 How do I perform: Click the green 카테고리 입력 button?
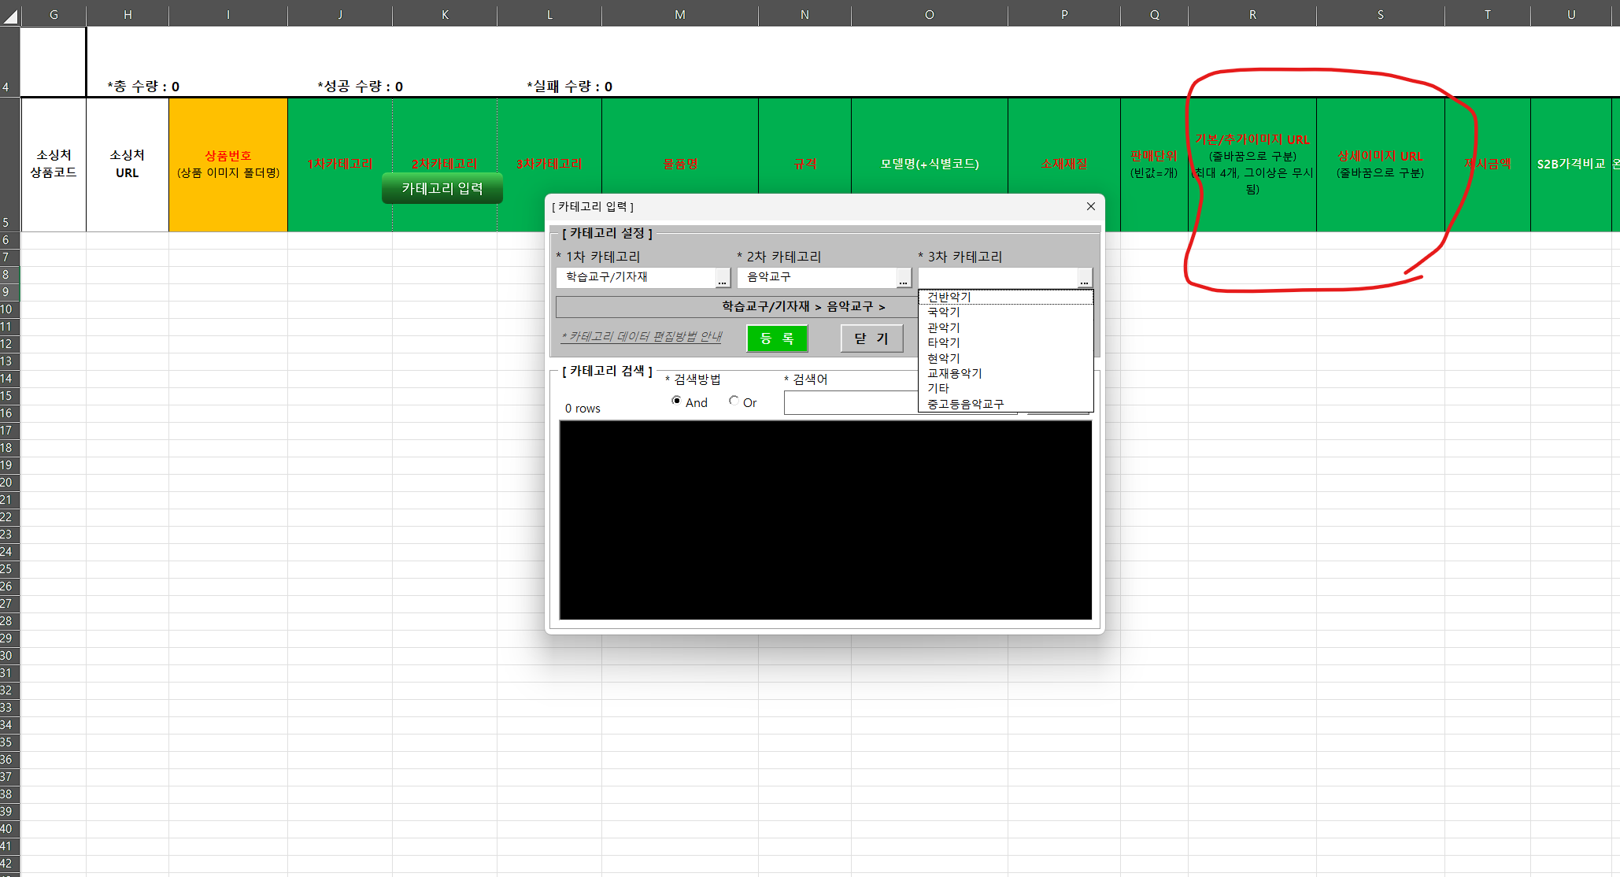(x=442, y=189)
